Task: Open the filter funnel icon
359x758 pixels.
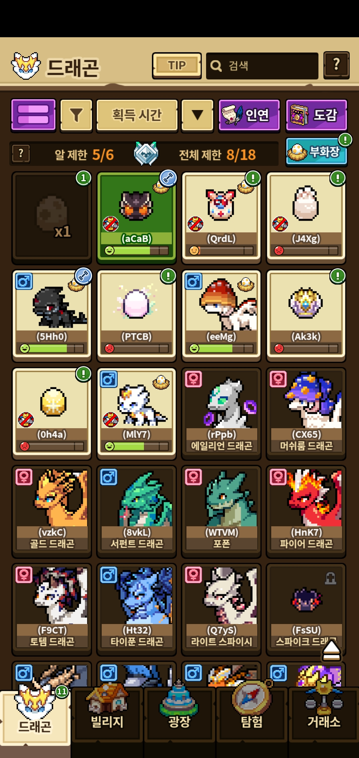Action: [x=76, y=115]
